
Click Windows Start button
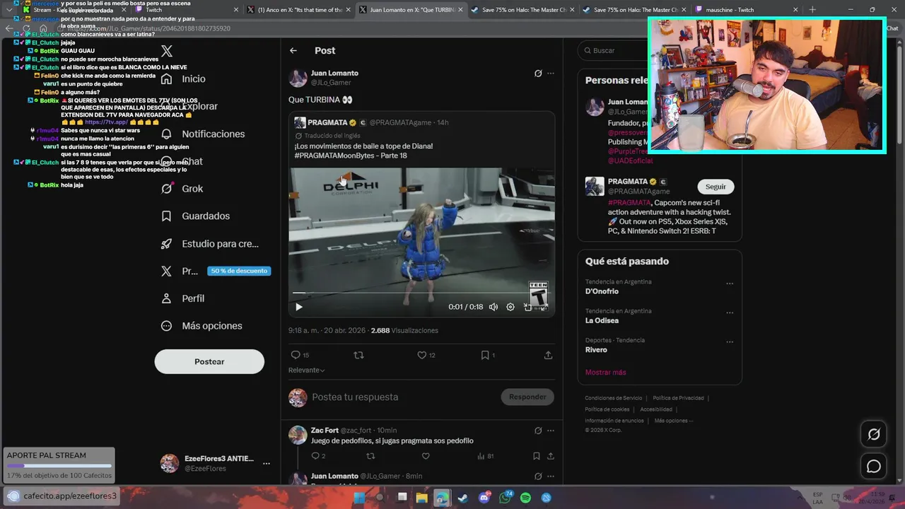point(359,498)
